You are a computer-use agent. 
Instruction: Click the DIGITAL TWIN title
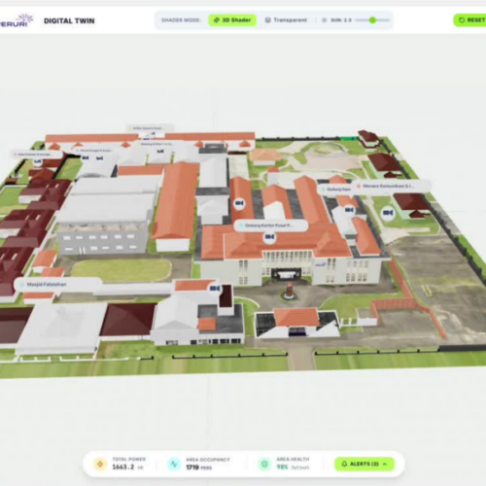69,20
